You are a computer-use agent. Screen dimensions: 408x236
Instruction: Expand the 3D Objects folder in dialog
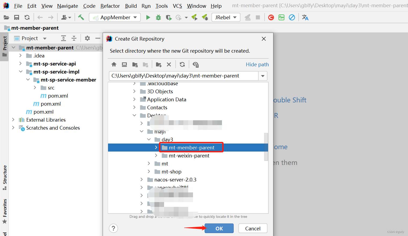click(x=134, y=91)
